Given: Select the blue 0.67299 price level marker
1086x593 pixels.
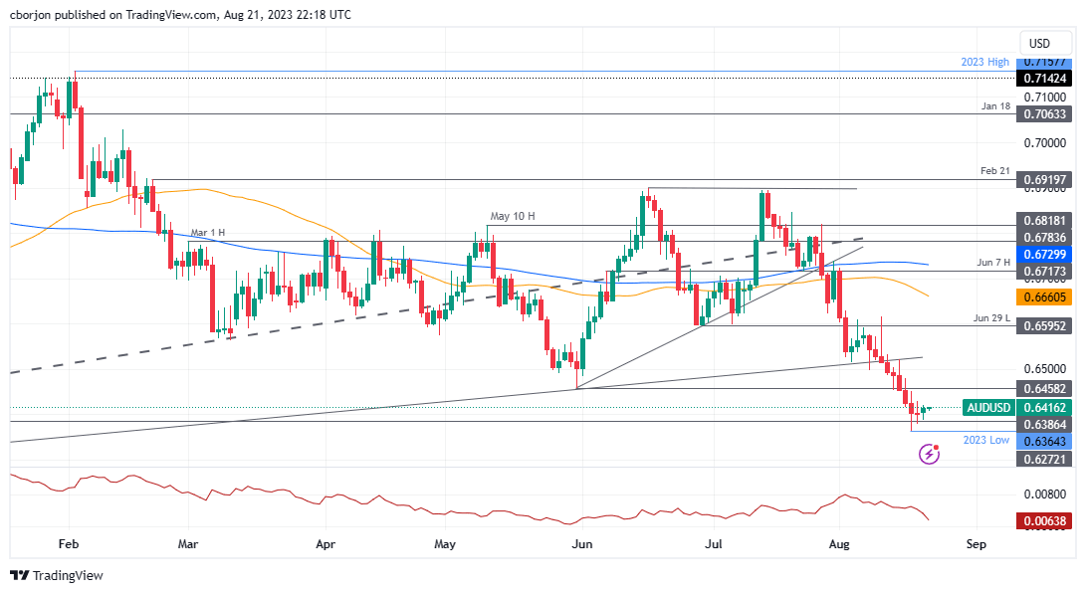Looking at the screenshot, I should tap(1044, 255).
